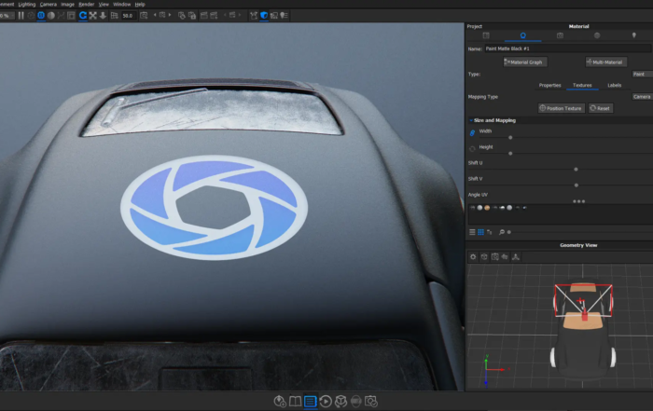Adjust the Width slider handle
Screen dimensions: 653x411
510,138
